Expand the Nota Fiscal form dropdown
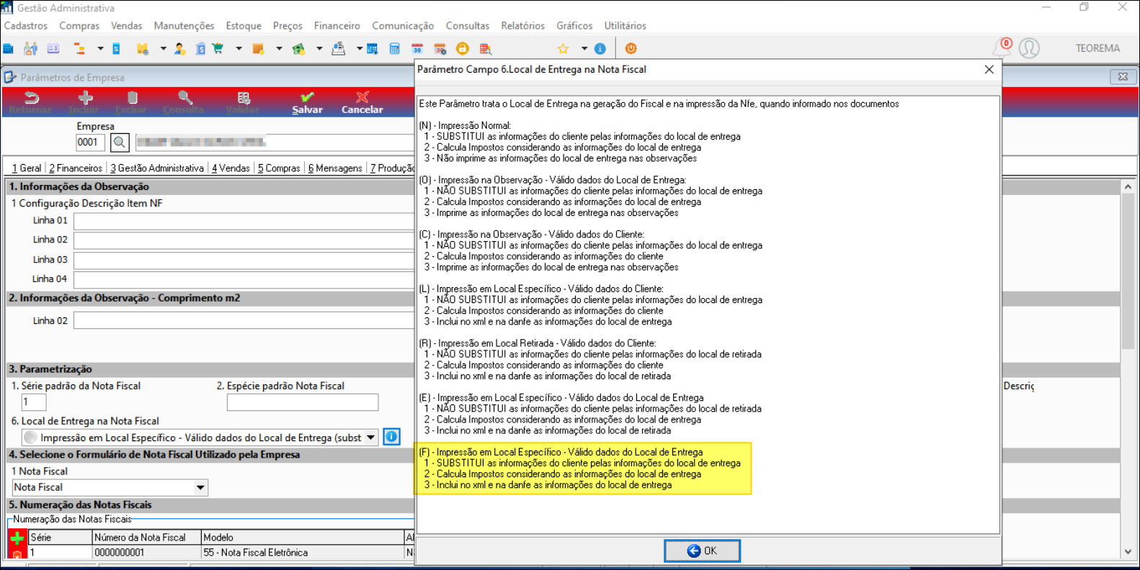 pos(200,487)
